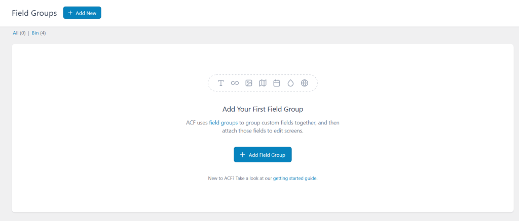This screenshot has width=519, height=221.
Task: Click the text field T icon
Action: pos(221,83)
